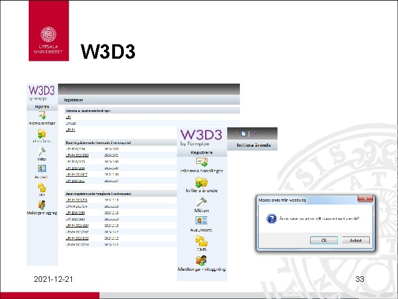Click Medborgar-inloggning people icon in the enlarged sidebar
Screen dimensions: 398x299
tap(201, 261)
